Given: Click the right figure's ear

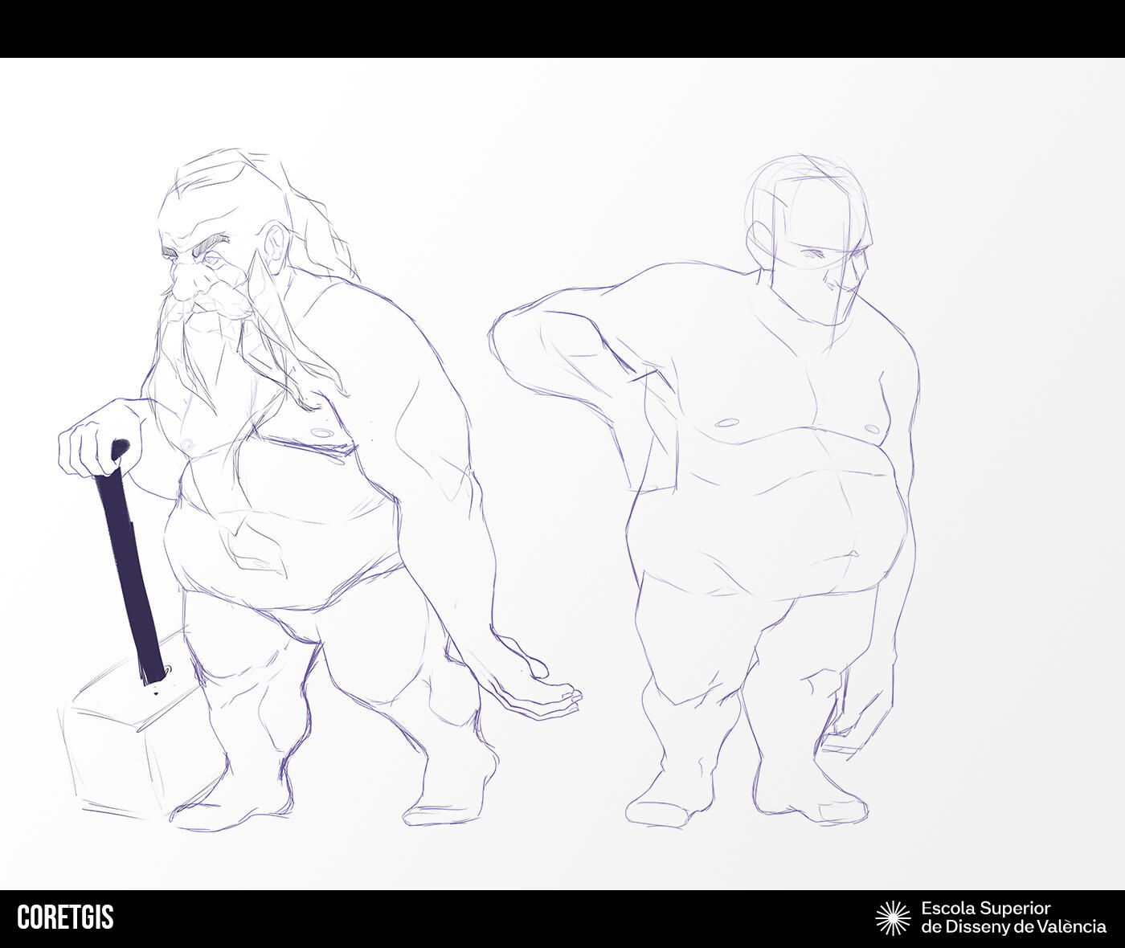Looking at the screenshot, I should (x=756, y=239).
